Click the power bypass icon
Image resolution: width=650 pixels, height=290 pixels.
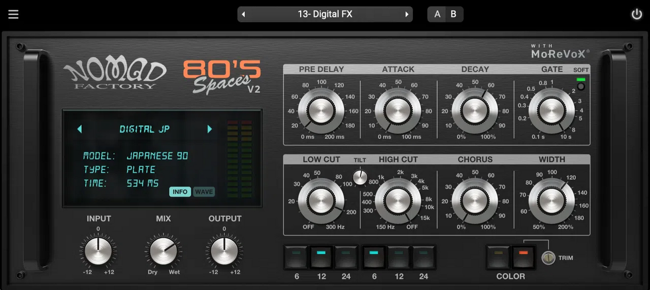(636, 14)
